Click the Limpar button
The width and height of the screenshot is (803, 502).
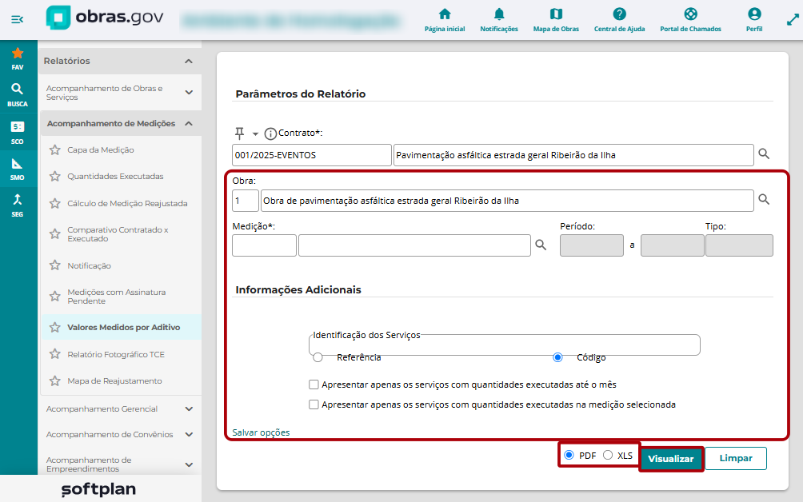(x=736, y=459)
